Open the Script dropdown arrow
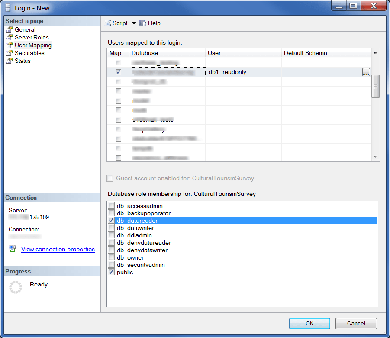Screen dimensions: 390x338 (x=134, y=23)
